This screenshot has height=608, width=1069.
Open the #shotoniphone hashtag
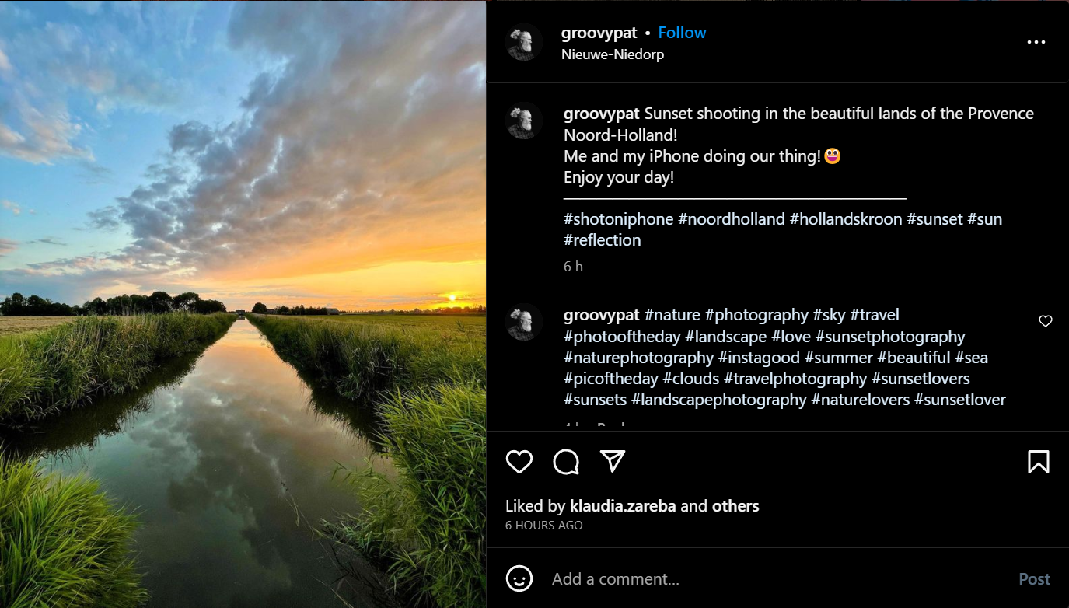click(618, 219)
